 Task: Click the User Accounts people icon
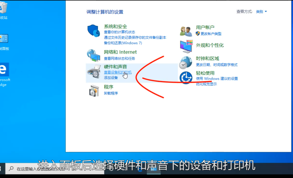[186, 31]
